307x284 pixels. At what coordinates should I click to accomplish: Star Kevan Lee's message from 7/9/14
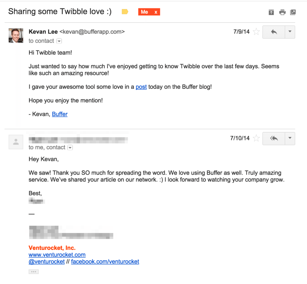256,32
